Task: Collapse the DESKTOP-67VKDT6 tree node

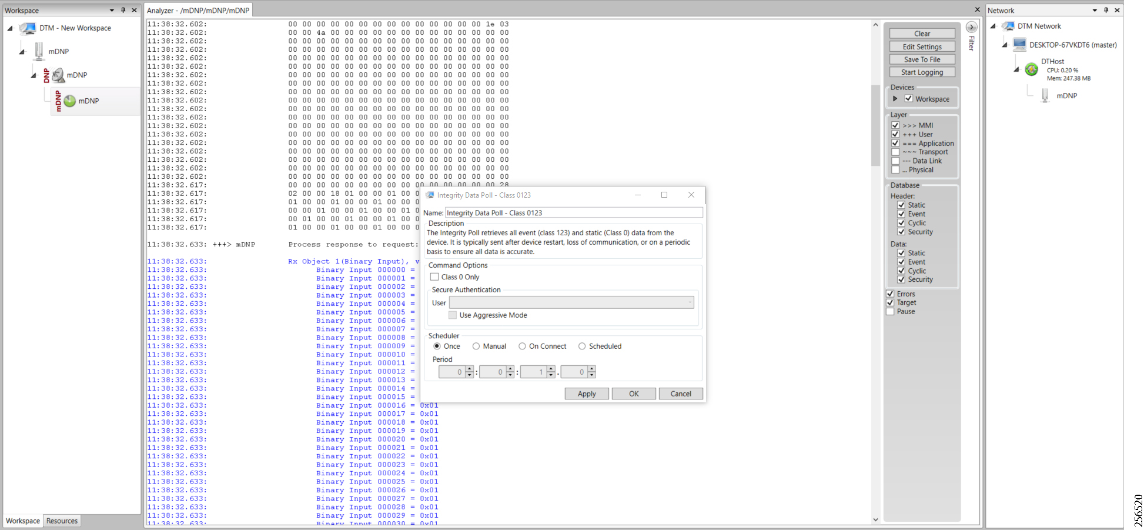Action: (1005, 45)
